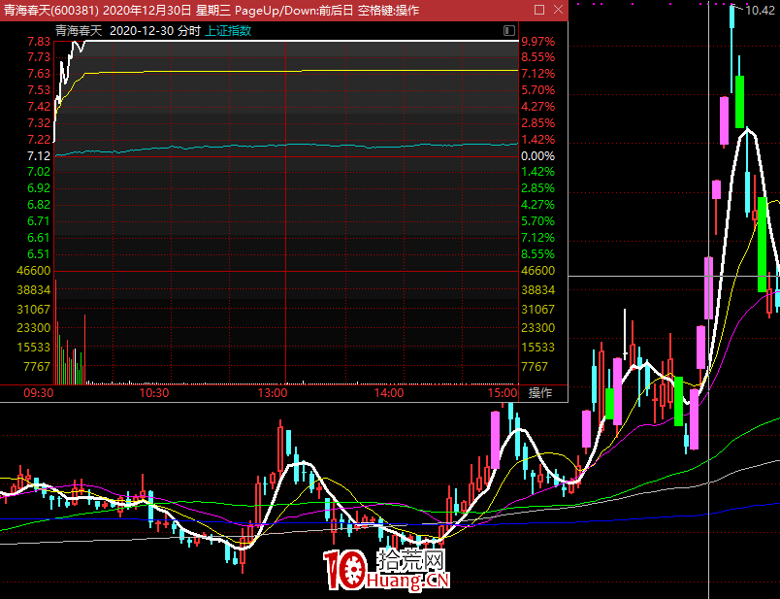Select the 13:00 time axis marker
Image resolution: width=780 pixels, height=599 pixels.
(x=273, y=393)
